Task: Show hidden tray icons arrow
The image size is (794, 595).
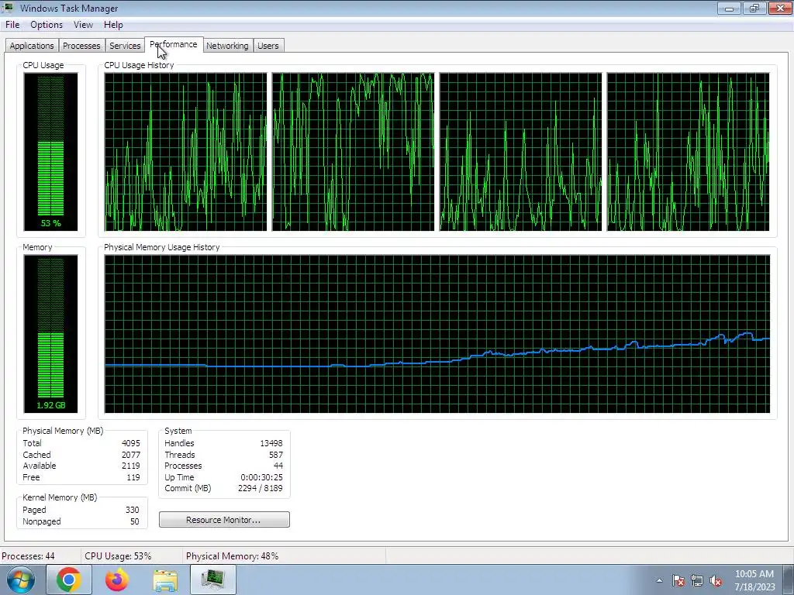Action: 659,580
